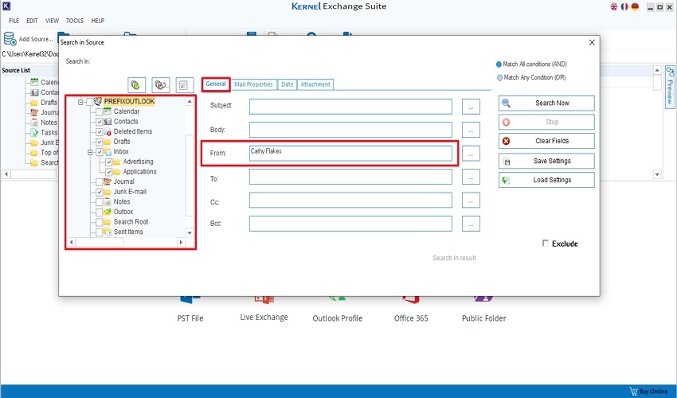Viewport: 677px width, 398px height.
Task: Click the select-all folders icon button
Action: click(136, 85)
